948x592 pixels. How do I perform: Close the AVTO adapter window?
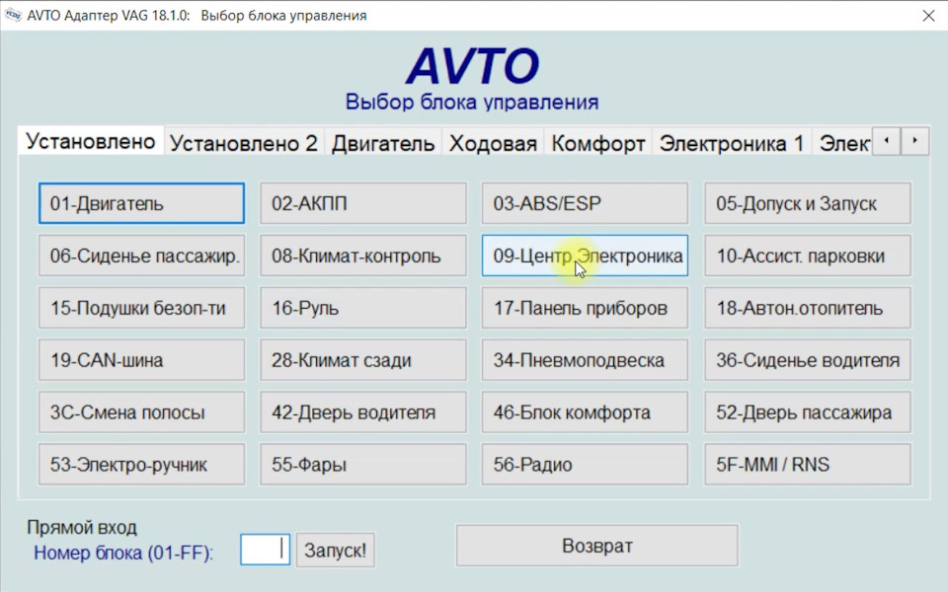tap(928, 15)
